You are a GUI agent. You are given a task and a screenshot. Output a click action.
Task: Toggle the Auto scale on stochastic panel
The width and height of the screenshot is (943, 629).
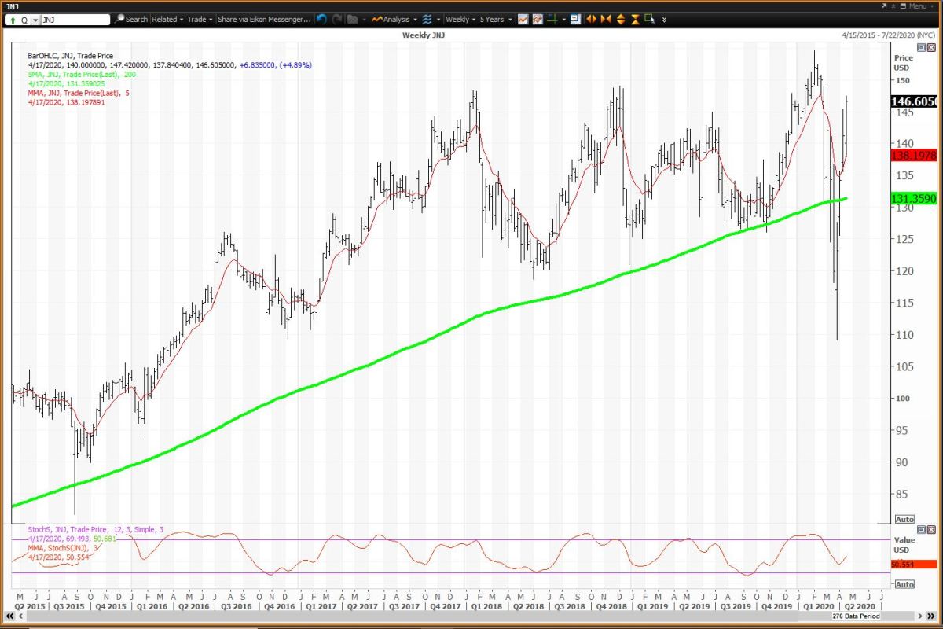coord(904,584)
